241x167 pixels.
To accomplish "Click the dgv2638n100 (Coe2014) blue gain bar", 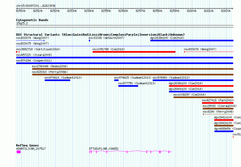I will pyautogui.click(x=192, y=41).
